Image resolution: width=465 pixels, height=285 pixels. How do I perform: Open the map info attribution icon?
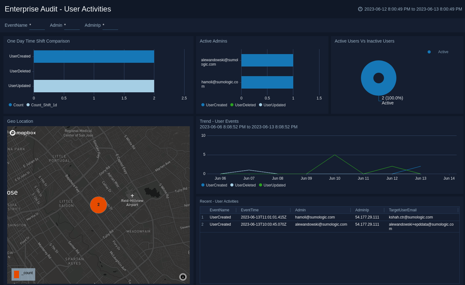click(183, 277)
